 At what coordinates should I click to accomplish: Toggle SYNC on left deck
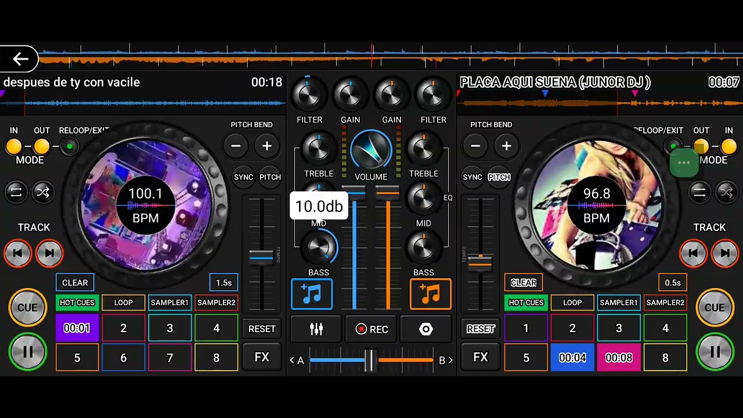(243, 177)
